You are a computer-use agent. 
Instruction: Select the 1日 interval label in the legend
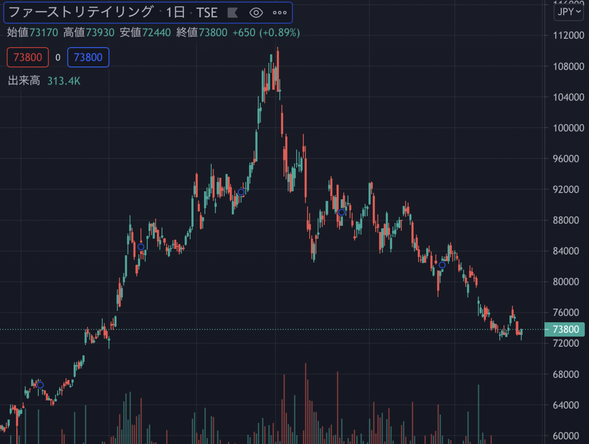pos(175,12)
